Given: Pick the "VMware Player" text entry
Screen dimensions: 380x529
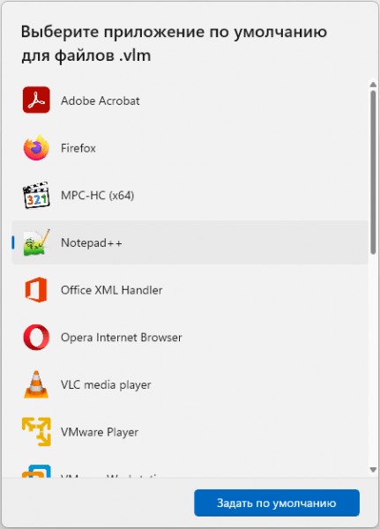Looking at the screenshot, I should coord(100,432).
